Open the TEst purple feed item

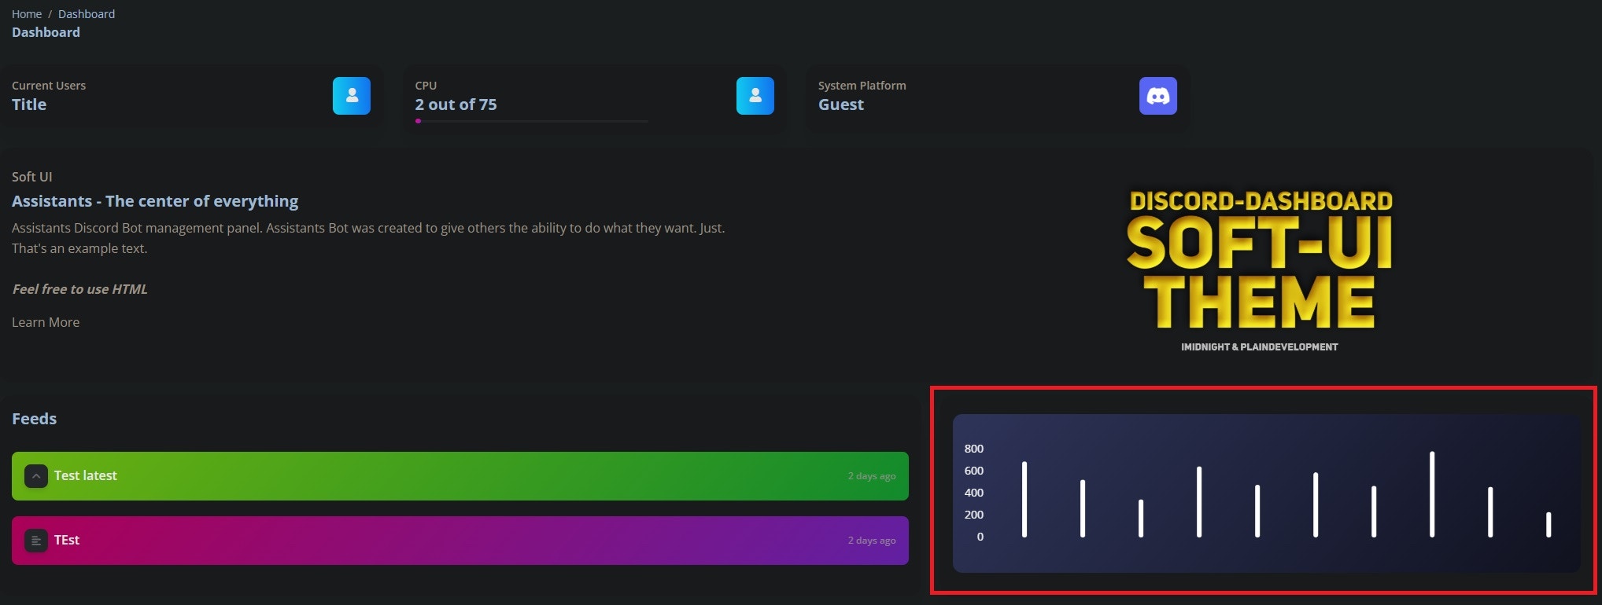pyautogui.click(x=460, y=541)
